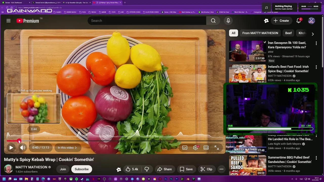The width and height of the screenshot is (324, 182).
Task: Click the music note in the media widget
Action: click(266, 7)
